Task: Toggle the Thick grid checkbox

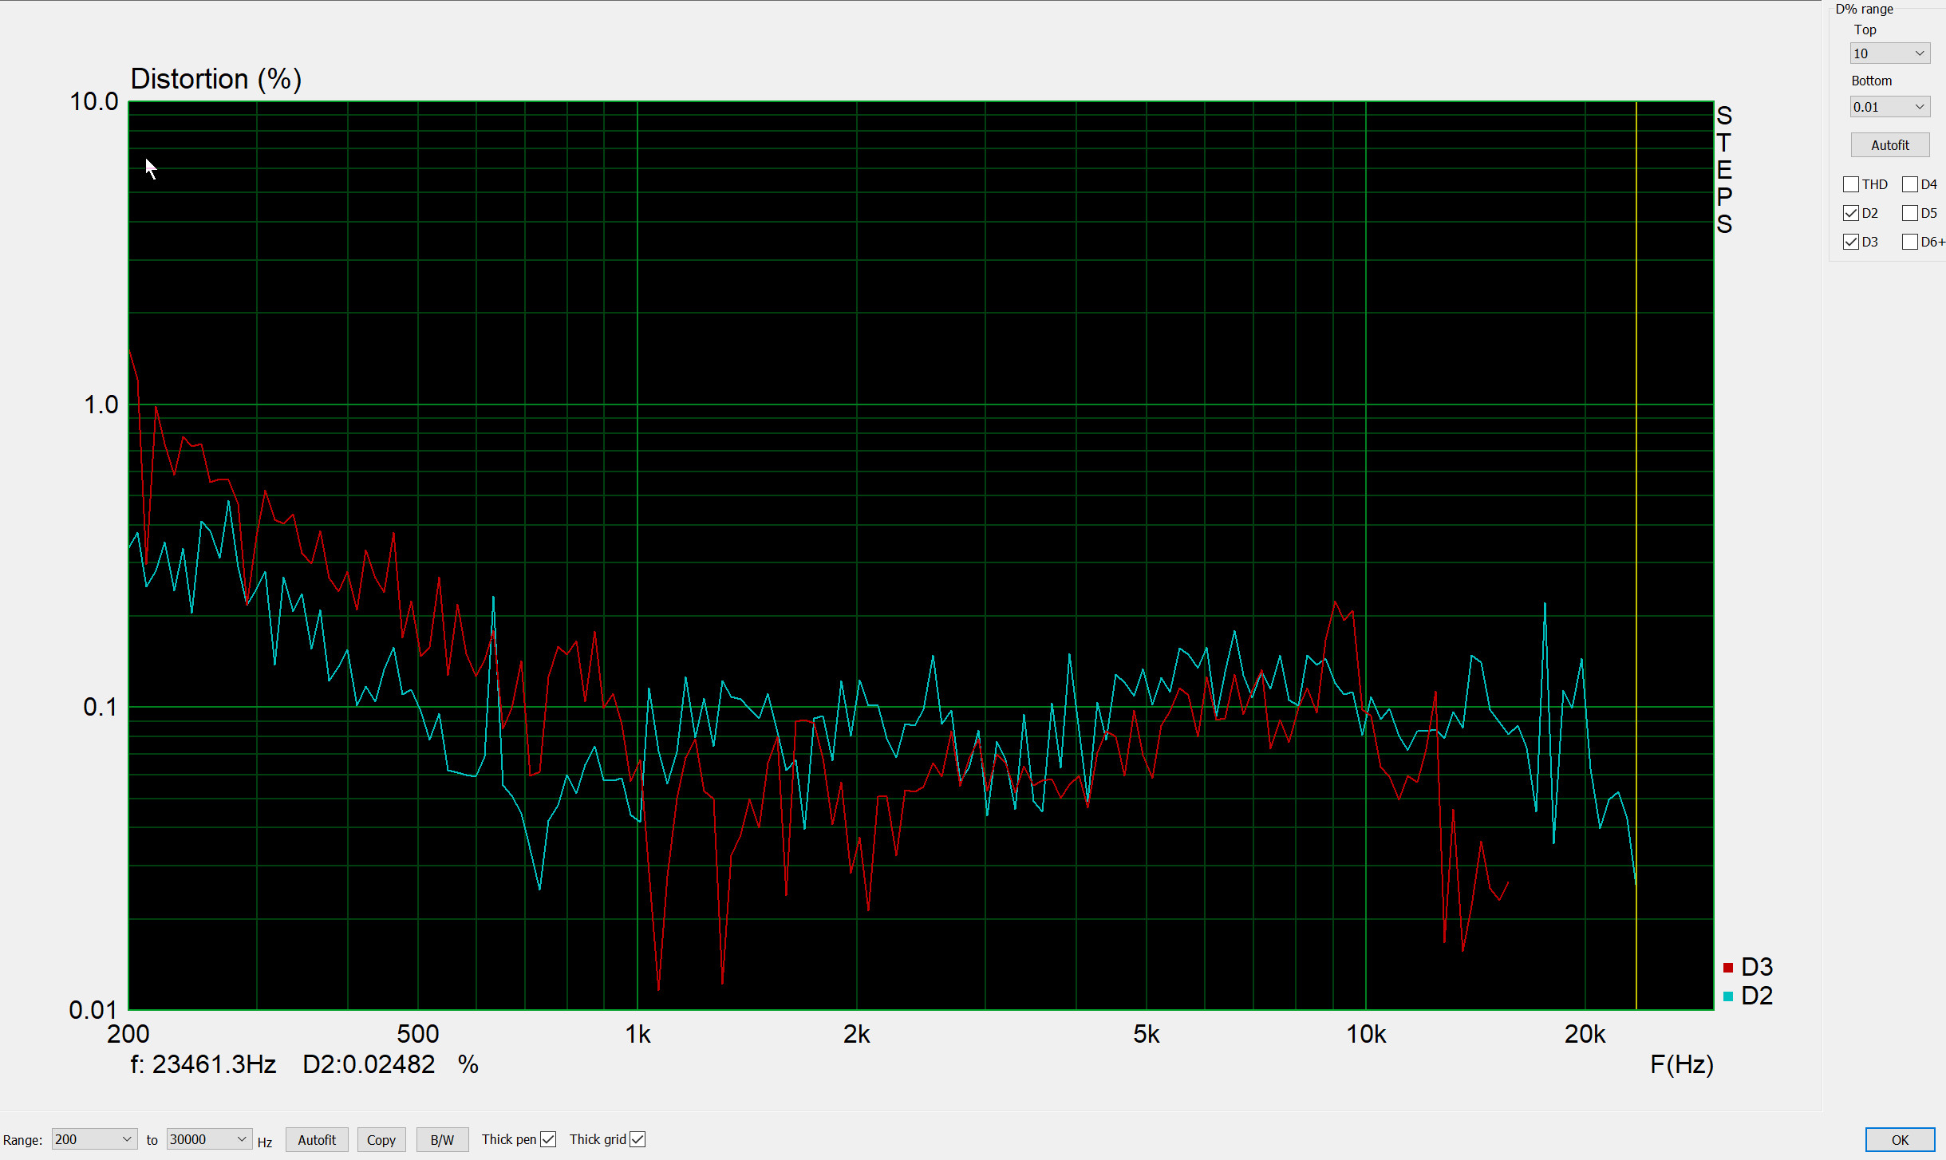Action: [637, 1139]
